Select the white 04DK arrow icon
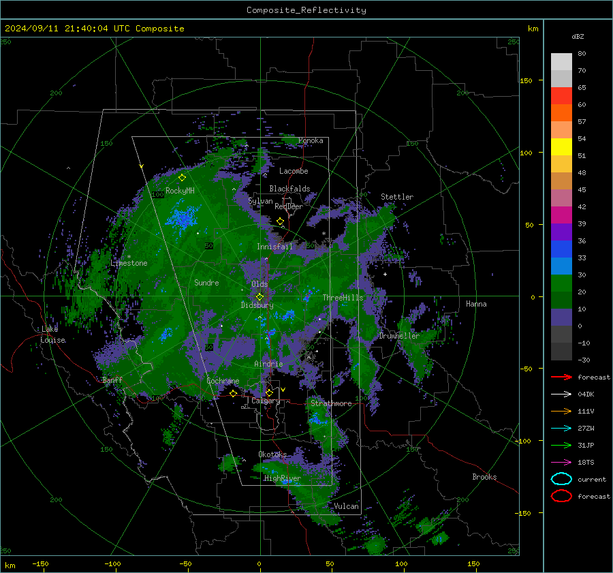Viewport: 613px width, 573px height. coord(561,394)
